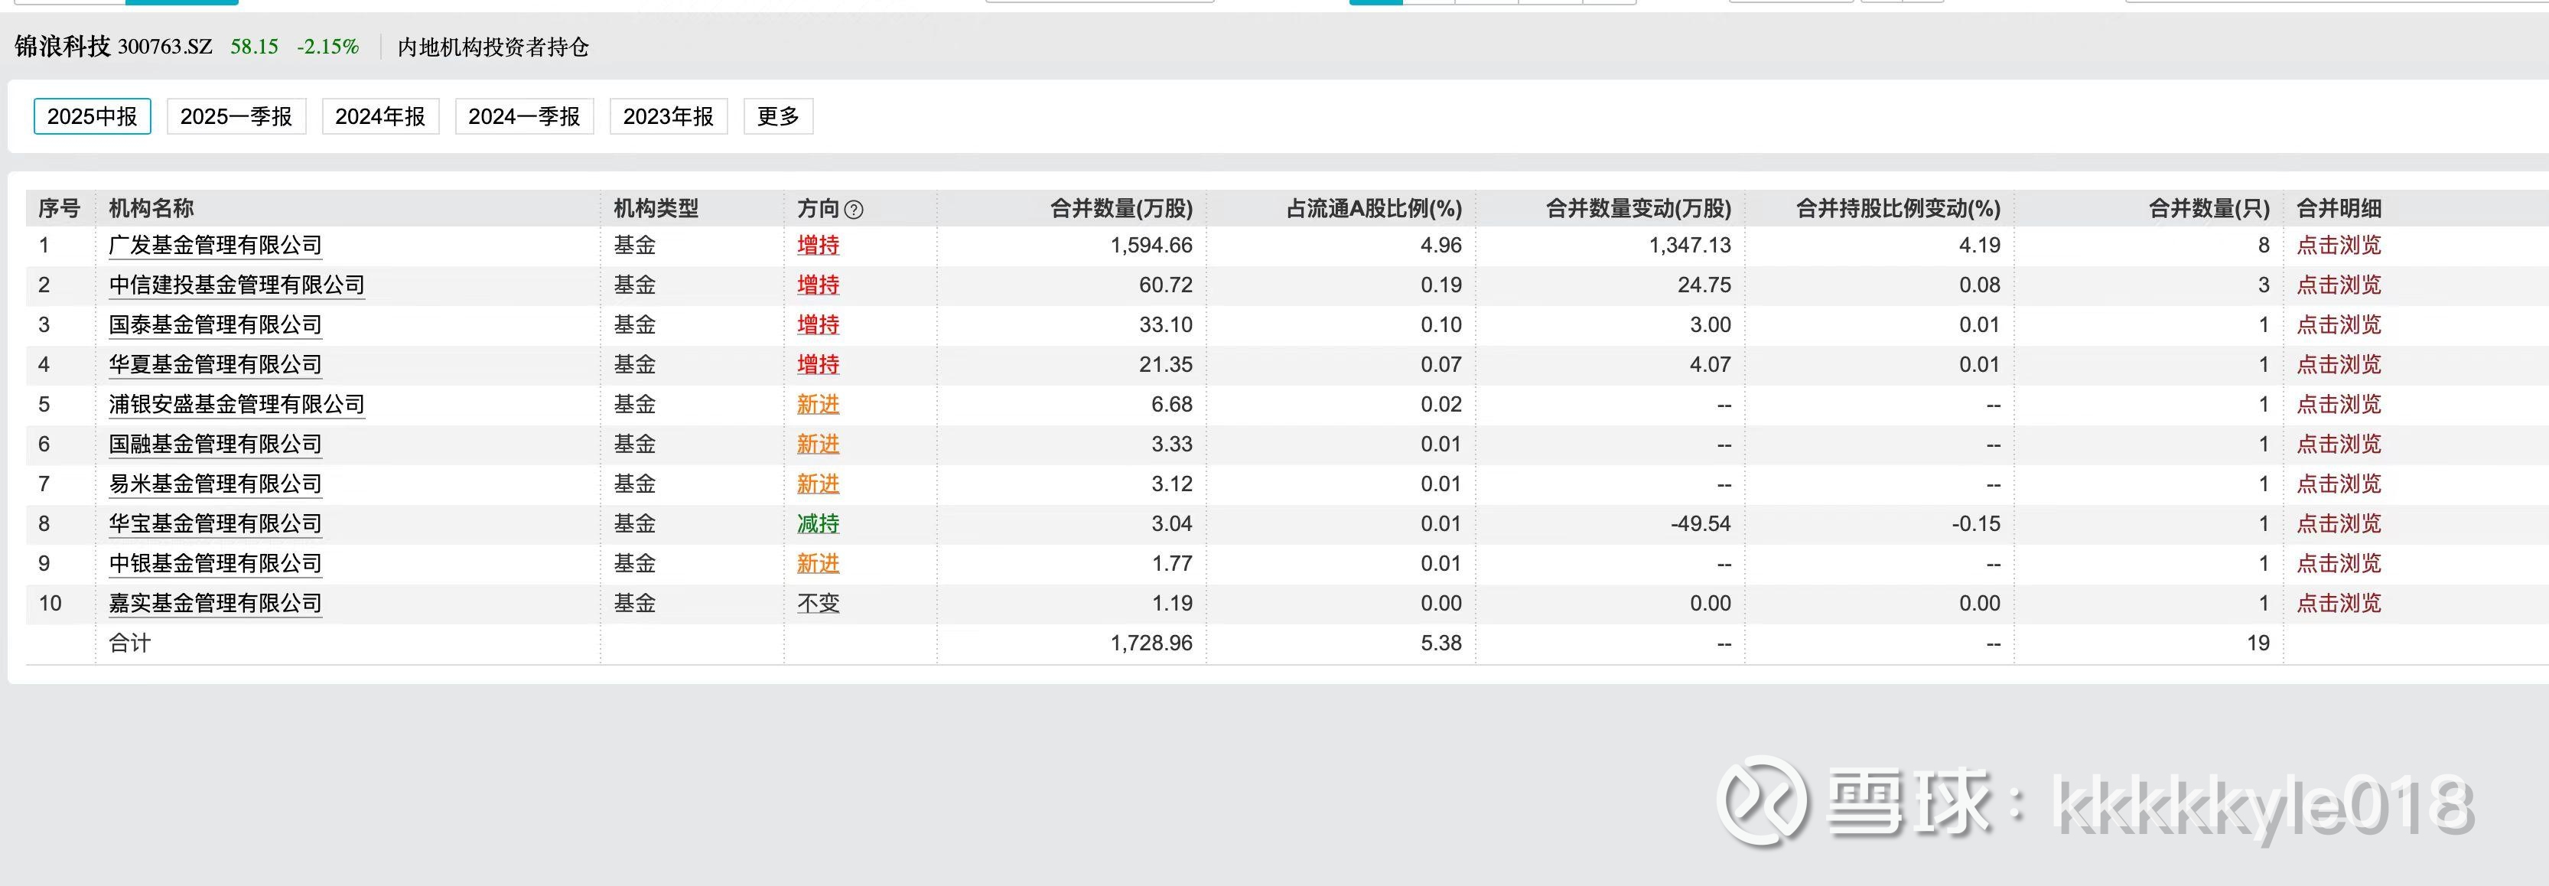
Task: Expand the 更多 report periods option
Action: click(778, 117)
